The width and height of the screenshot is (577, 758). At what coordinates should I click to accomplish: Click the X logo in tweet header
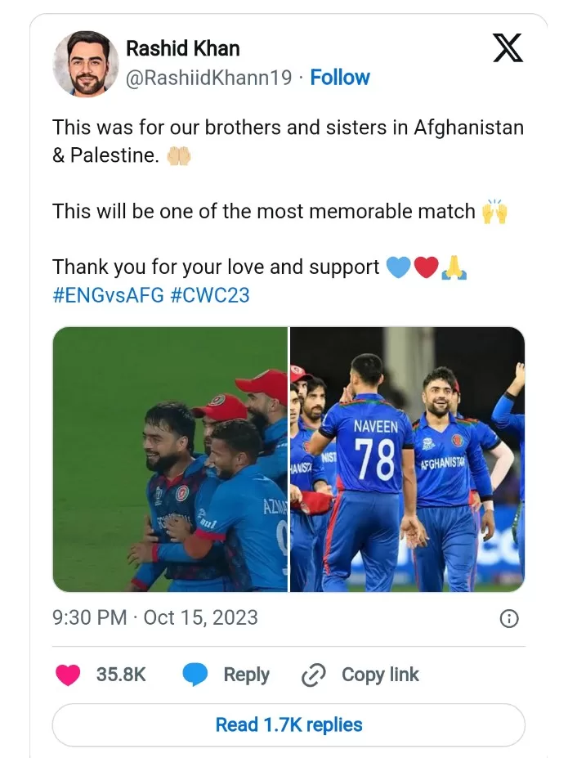point(508,48)
